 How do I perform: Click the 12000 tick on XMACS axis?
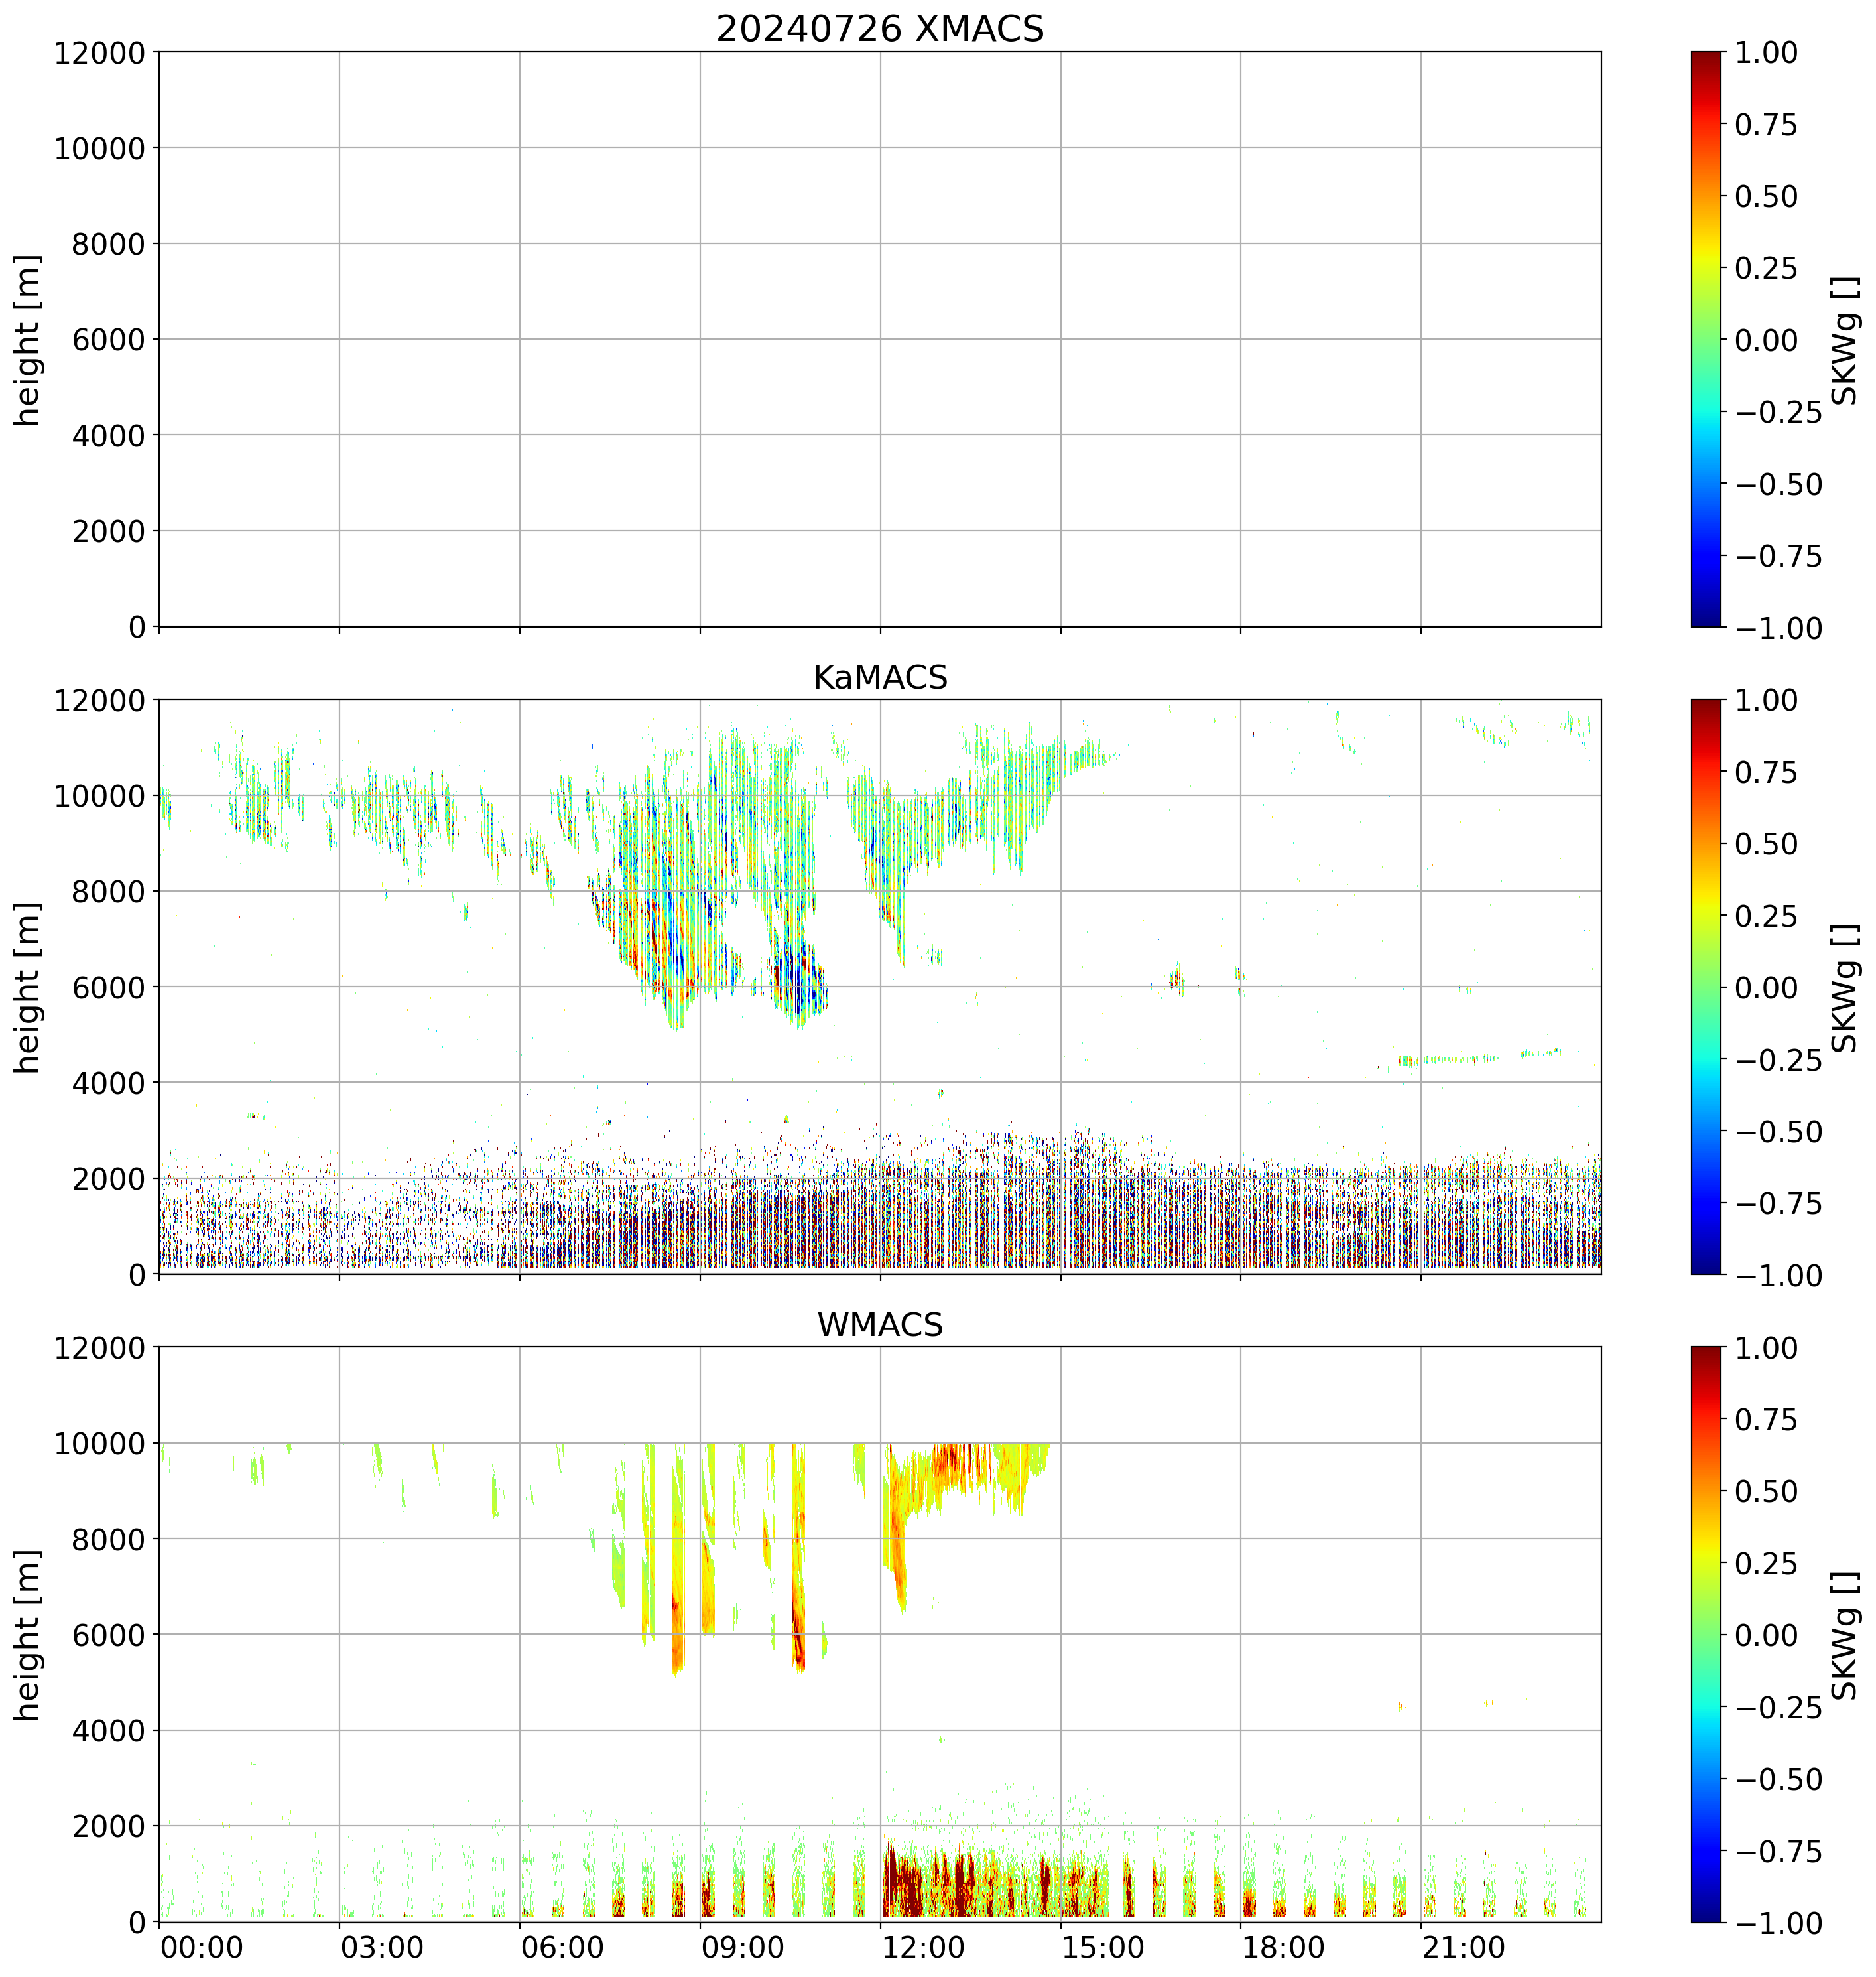point(99,53)
